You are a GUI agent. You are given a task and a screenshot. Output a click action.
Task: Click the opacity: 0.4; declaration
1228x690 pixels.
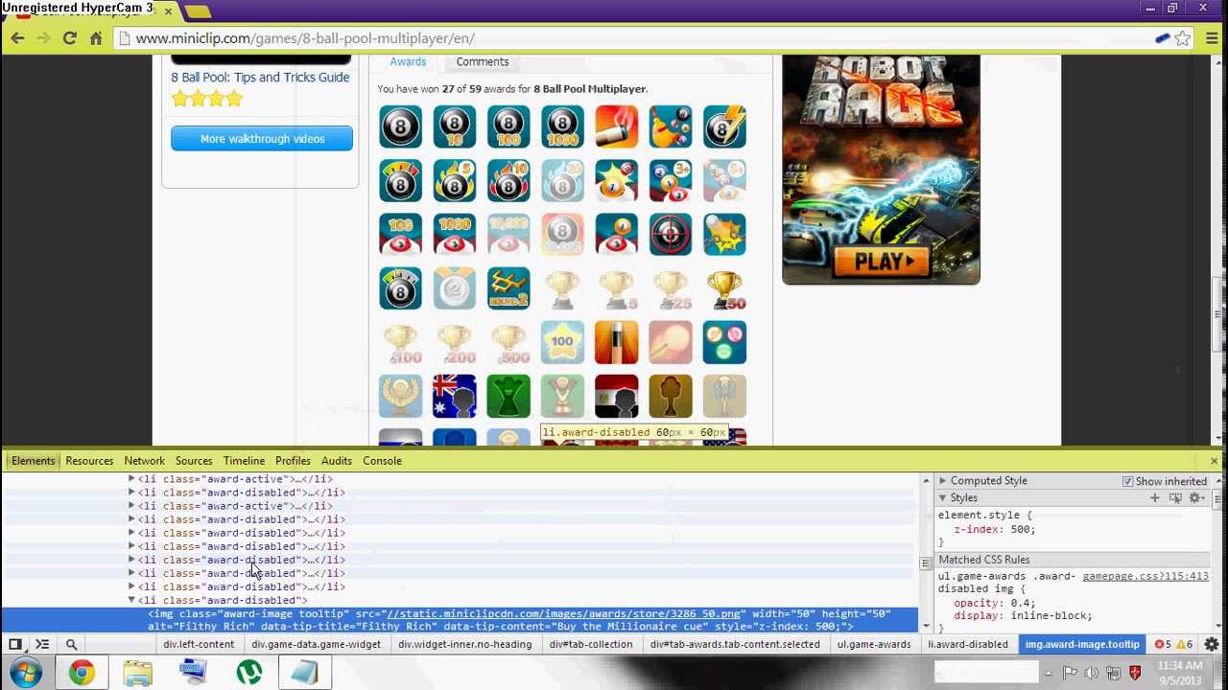tap(994, 603)
